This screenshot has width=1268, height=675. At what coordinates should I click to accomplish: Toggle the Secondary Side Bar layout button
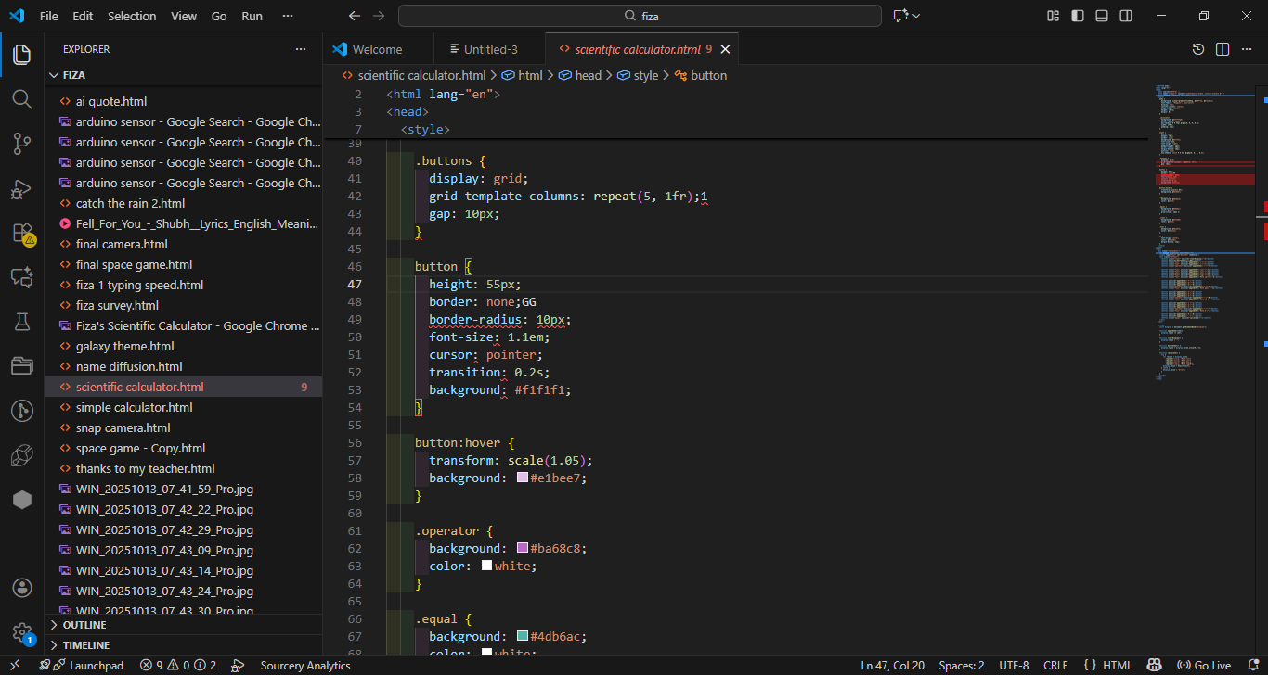coord(1126,16)
